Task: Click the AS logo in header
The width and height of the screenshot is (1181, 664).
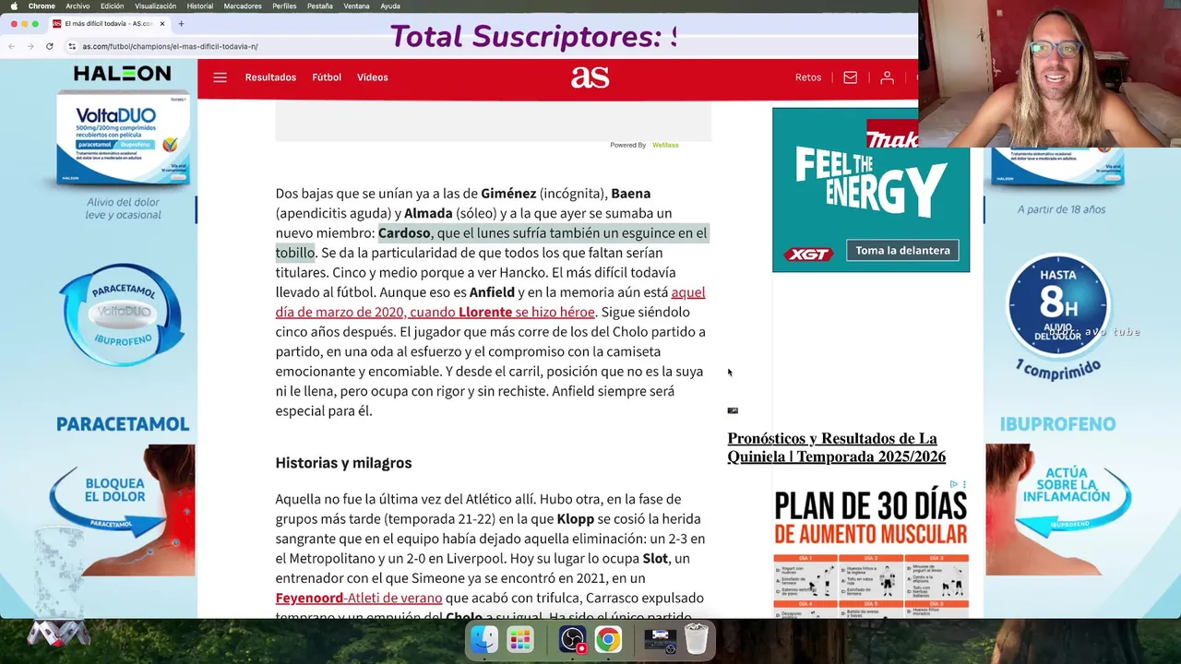Action: [590, 77]
